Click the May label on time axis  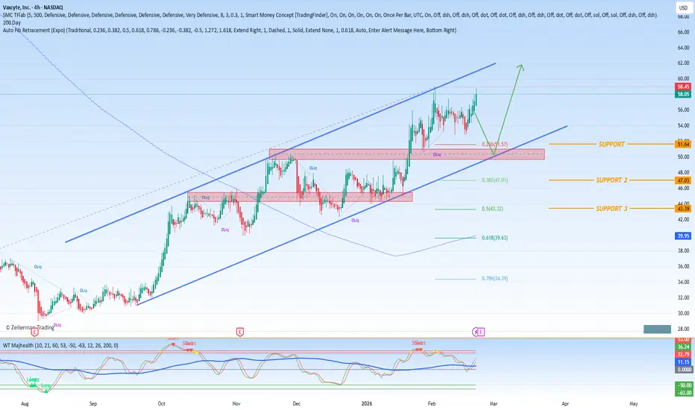(634, 403)
